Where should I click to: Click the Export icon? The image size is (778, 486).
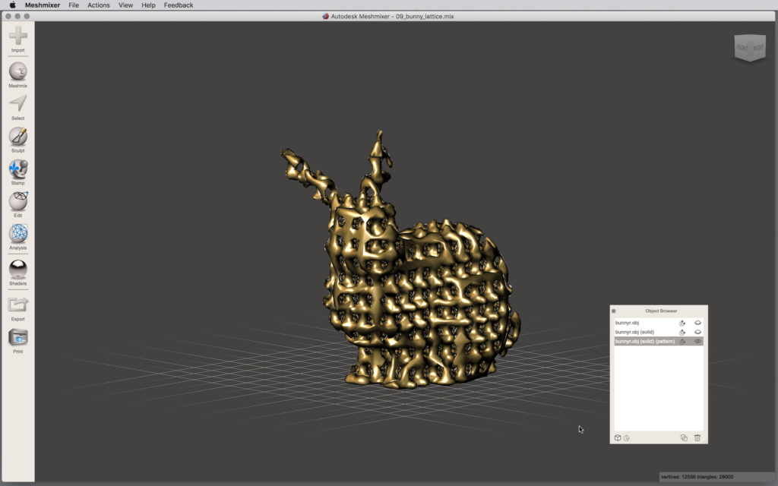18,305
